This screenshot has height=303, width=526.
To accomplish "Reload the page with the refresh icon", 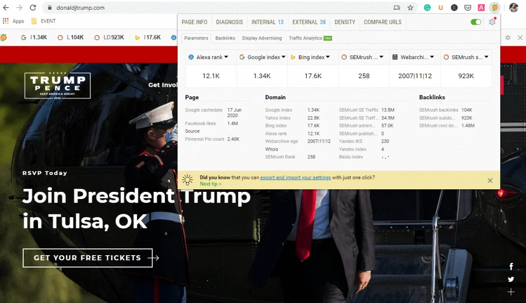I will click(x=32, y=8).
